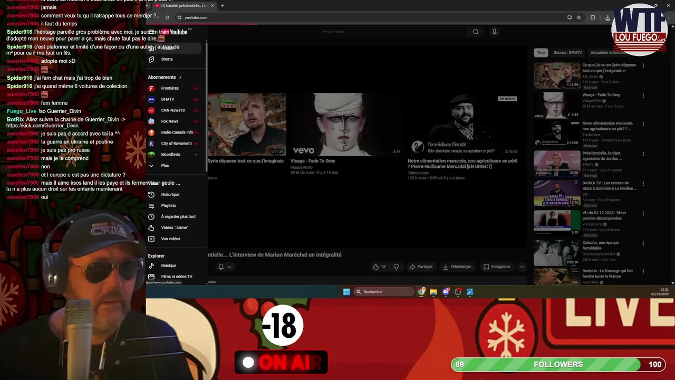Select the Source : BFMTV filter chip
The width and height of the screenshot is (675, 380).
click(x=567, y=52)
